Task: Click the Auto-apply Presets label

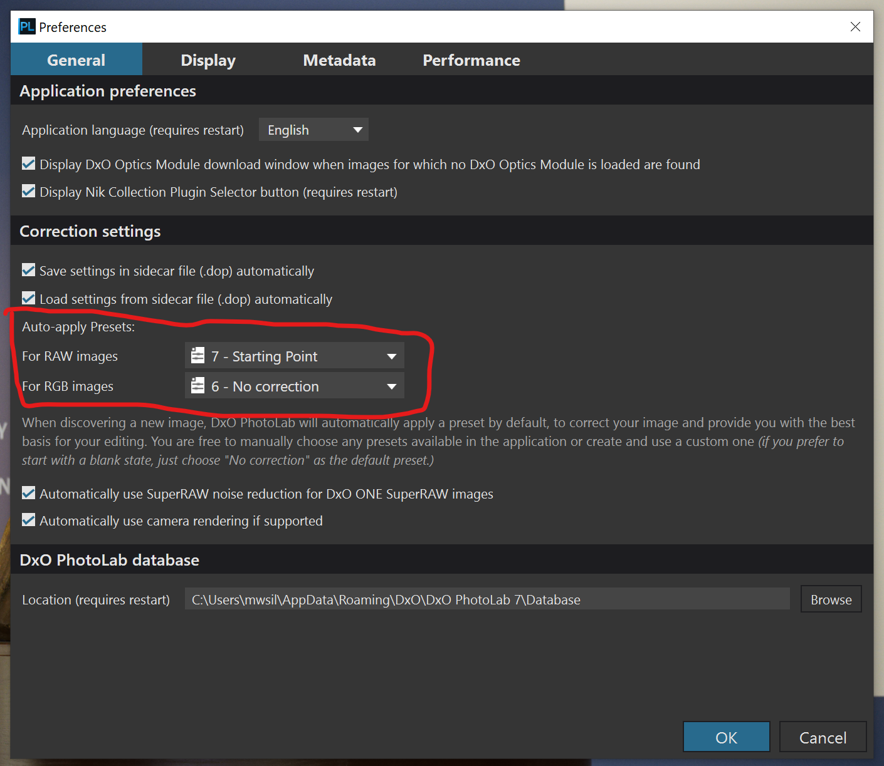Action: (78, 326)
